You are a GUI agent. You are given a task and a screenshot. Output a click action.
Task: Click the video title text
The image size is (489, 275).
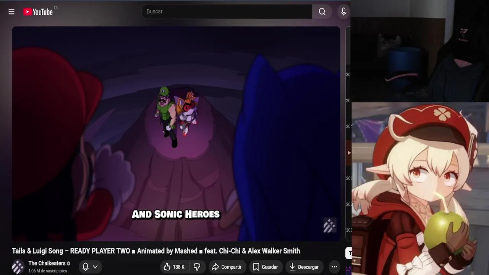coord(156,251)
